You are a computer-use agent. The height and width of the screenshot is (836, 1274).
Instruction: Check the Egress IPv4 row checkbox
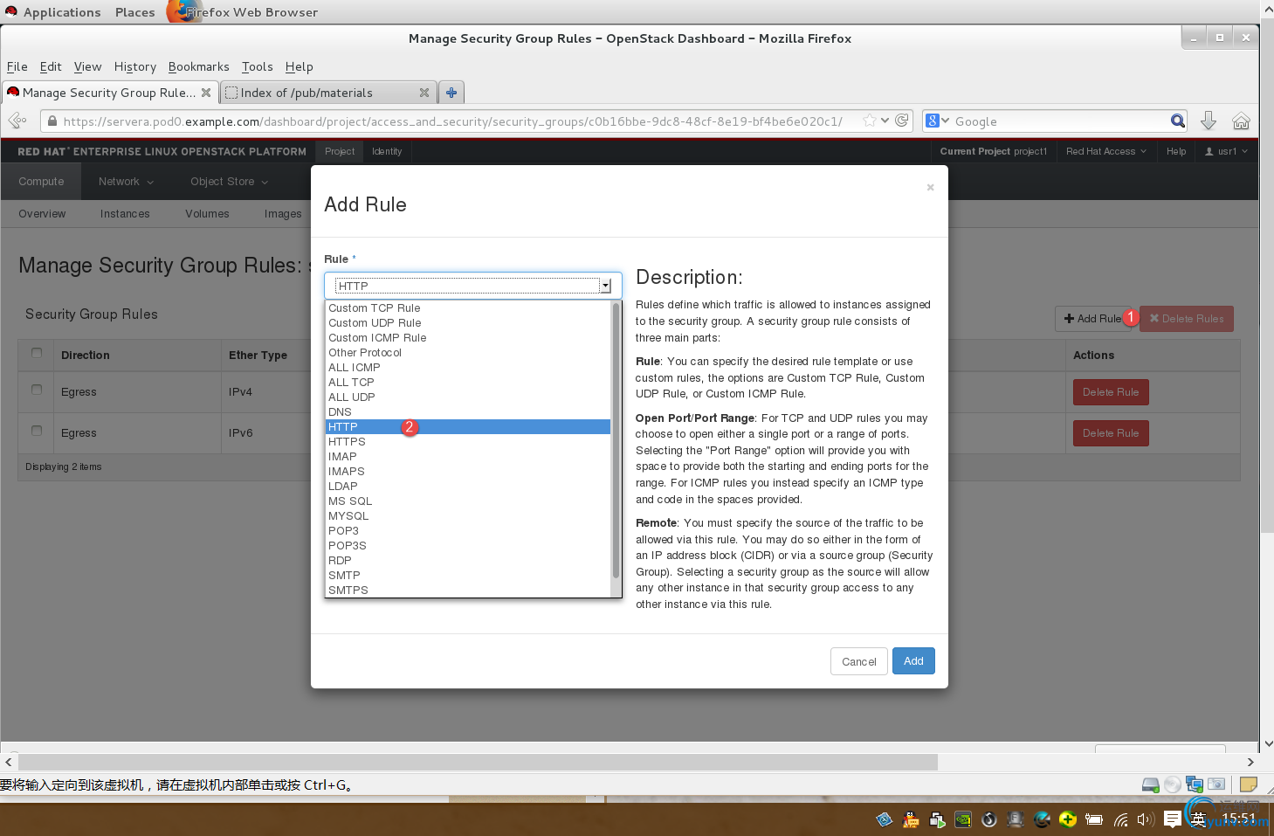[37, 390]
